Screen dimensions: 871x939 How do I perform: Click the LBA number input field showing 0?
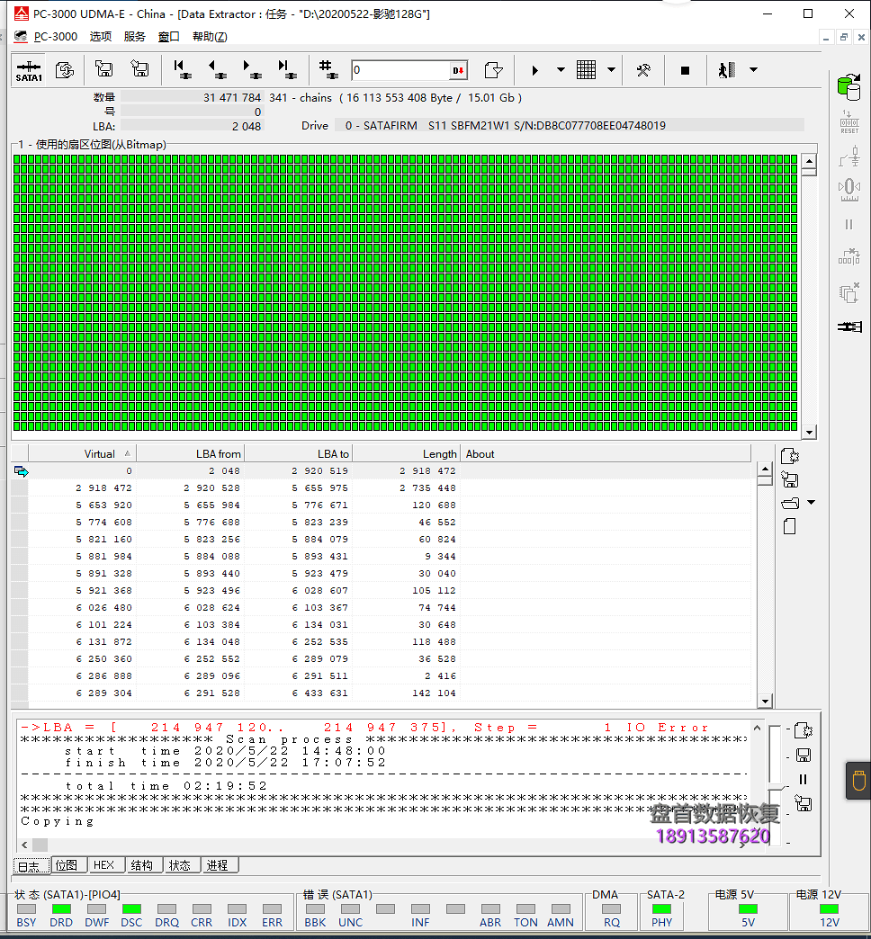pyautogui.click(x=400, y=70)
